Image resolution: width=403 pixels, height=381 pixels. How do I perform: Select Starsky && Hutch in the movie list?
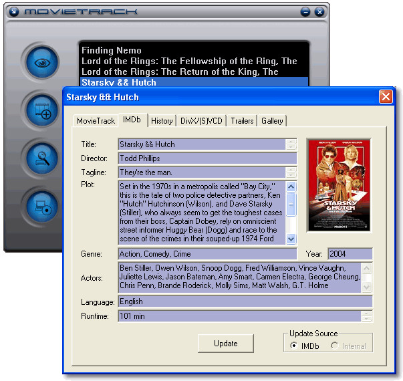click(x=194, y=82)
